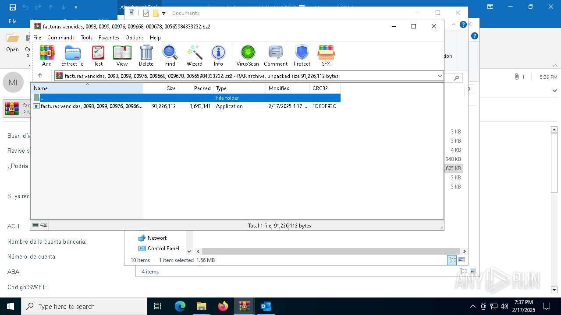561x315 pixels.
Task: Sort by Modified column header
Action: tap(288, 88)
